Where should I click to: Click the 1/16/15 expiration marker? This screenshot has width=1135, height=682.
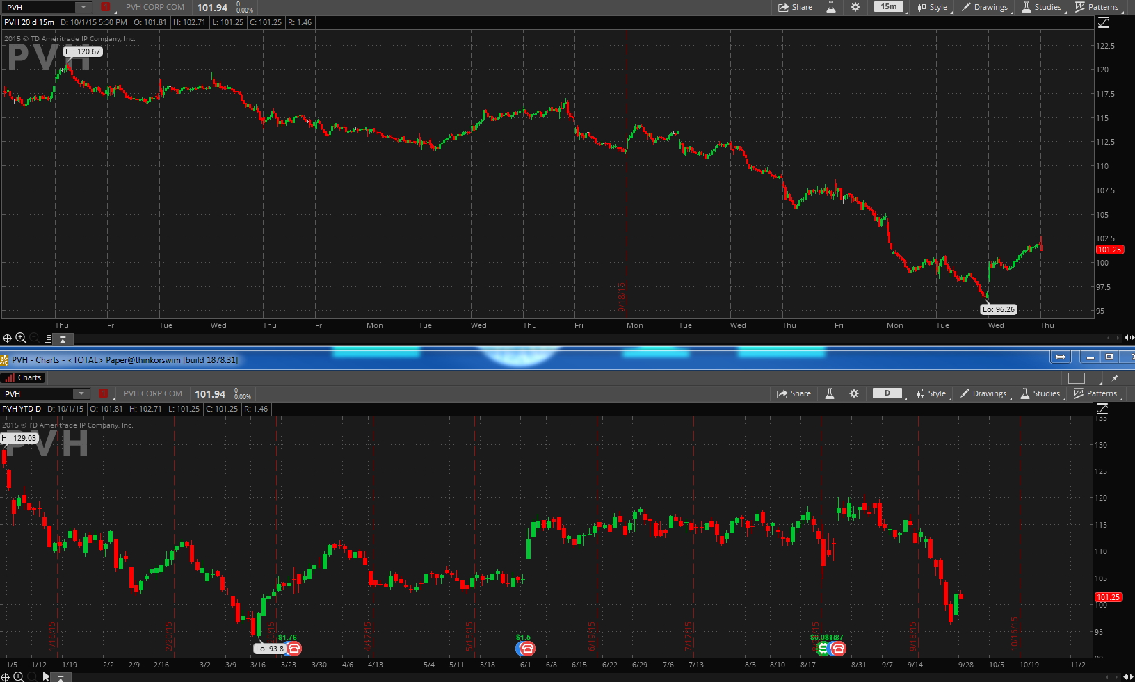click(x=52, y=635)
